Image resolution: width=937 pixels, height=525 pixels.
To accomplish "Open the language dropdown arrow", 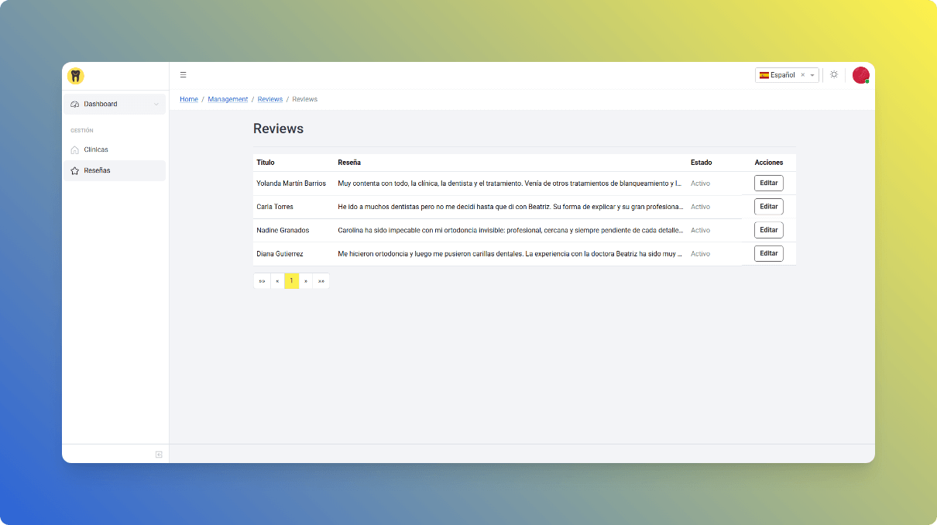I will point(812,75).
